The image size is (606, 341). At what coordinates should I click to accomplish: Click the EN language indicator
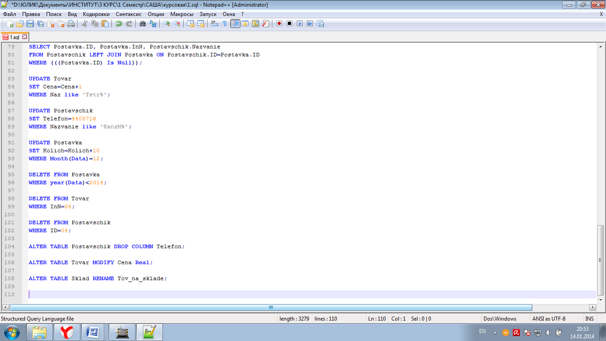482,331
